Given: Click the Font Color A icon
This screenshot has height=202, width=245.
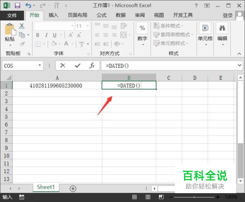Looking at the screenshot, I should [x=66, y=44].
